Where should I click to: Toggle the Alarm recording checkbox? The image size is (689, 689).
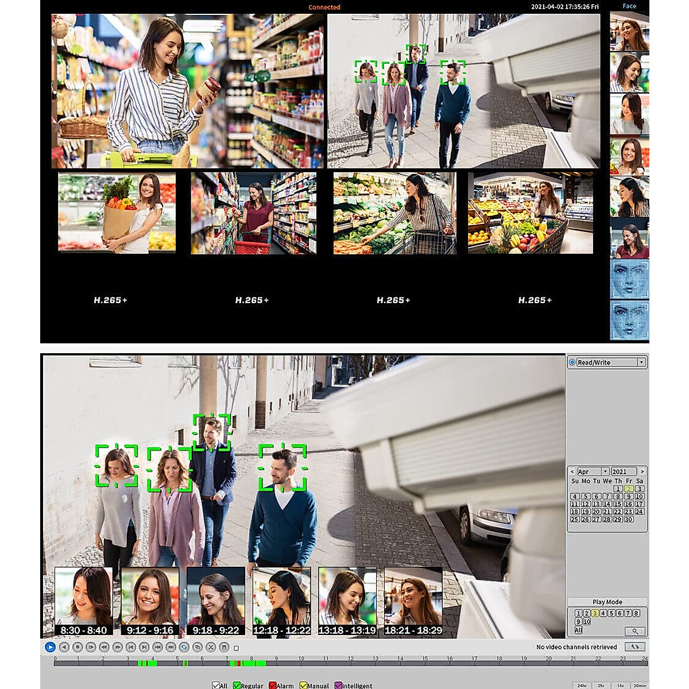point(273,686)
